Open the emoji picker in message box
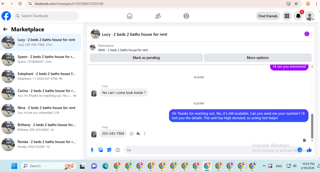 click(x=300, y=150)
